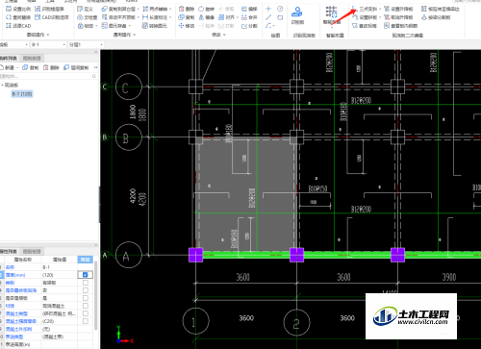This screenshot has height=349, width=481.
Task: Check the attach box for 材质 row
Action: coord(85,306)
